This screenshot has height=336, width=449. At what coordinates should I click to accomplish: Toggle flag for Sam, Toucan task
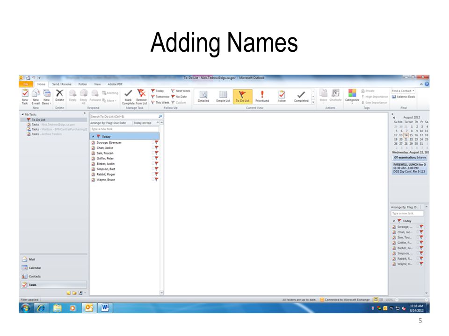click(156, 153)
